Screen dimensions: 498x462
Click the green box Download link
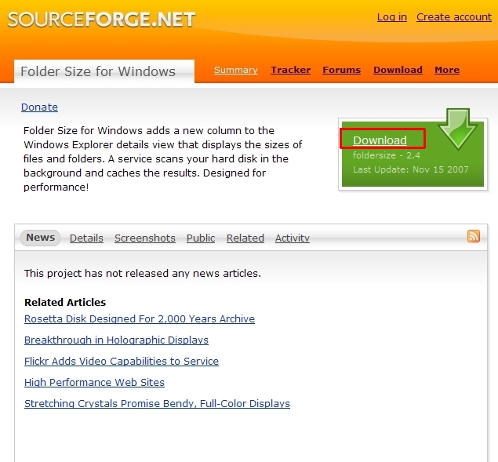pos(380,140)
